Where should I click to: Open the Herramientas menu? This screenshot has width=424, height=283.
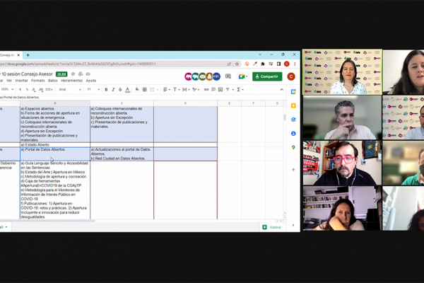point(71,81)
